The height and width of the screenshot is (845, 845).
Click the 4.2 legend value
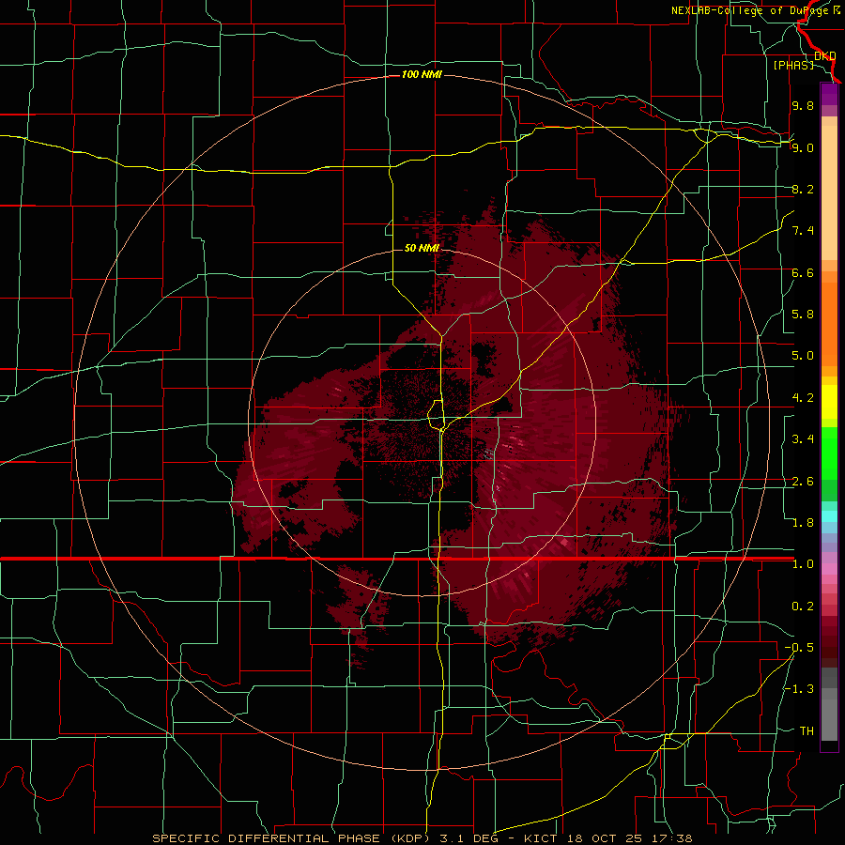tap(803, 398)
